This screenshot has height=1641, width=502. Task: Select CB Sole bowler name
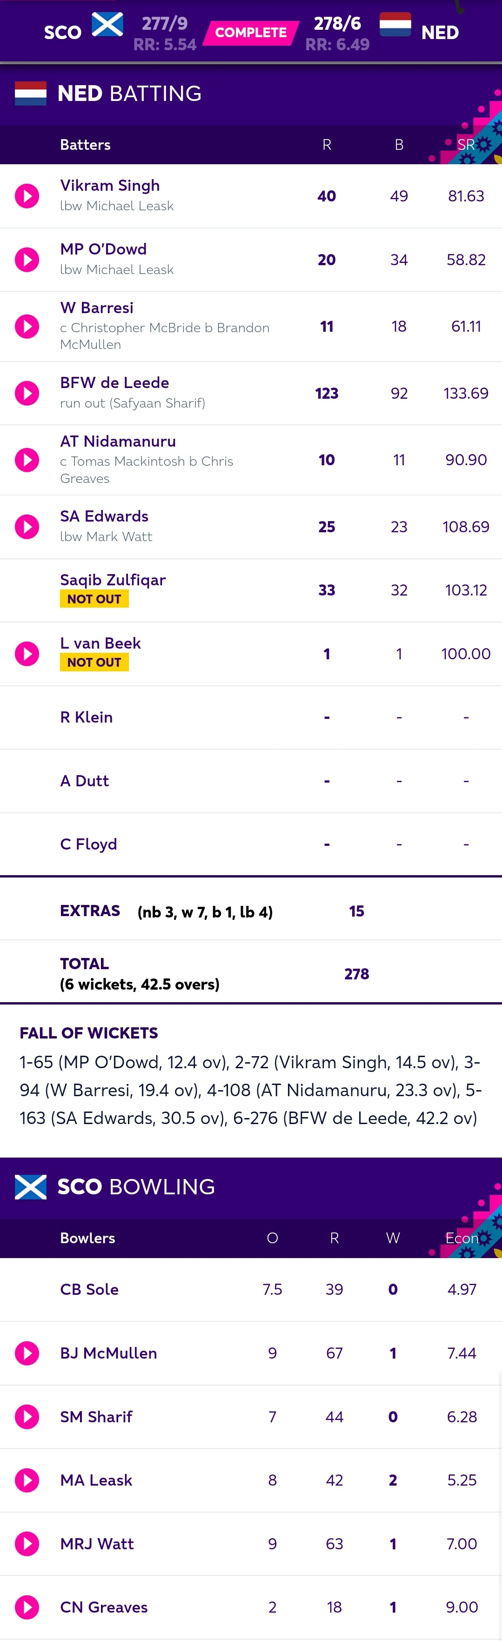coord(89,1289)
